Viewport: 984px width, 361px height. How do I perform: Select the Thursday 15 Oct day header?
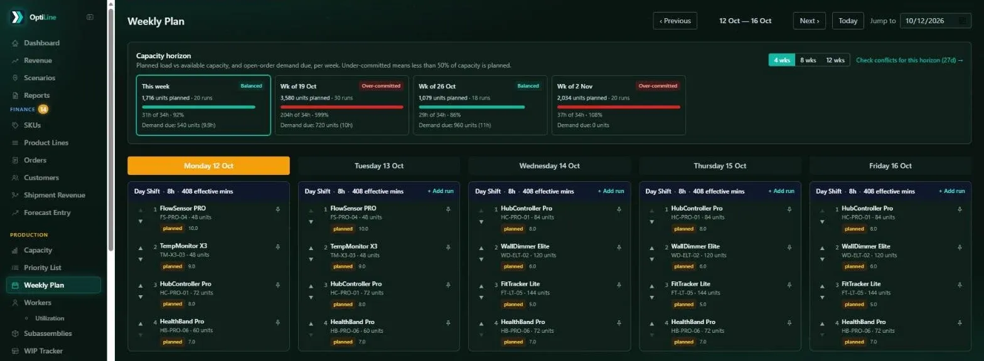(x=720, y=165)
